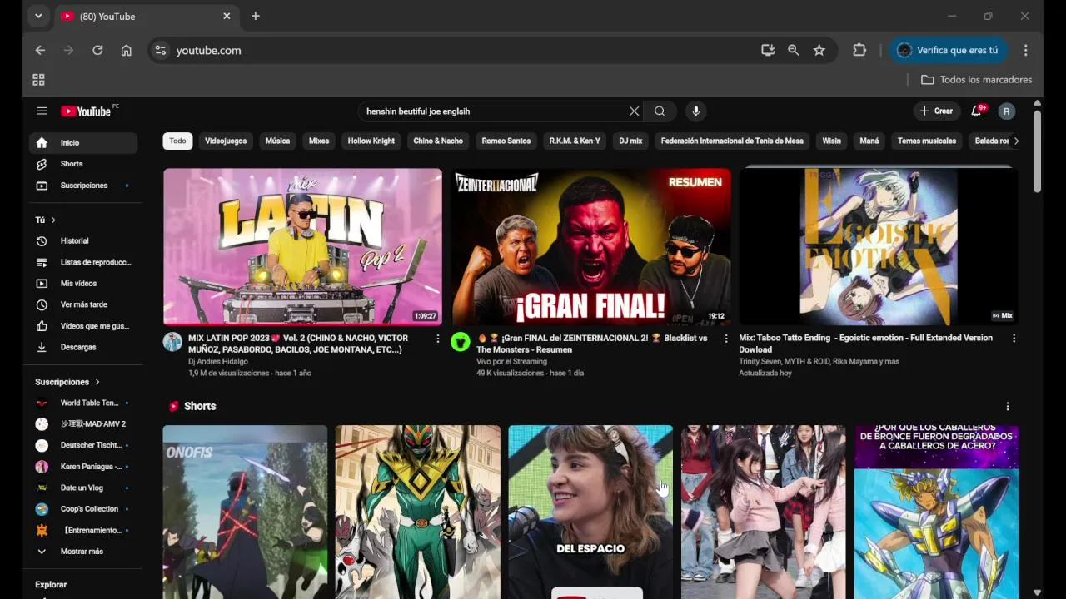Click Verifica que eres tú button

coord(949,50)
